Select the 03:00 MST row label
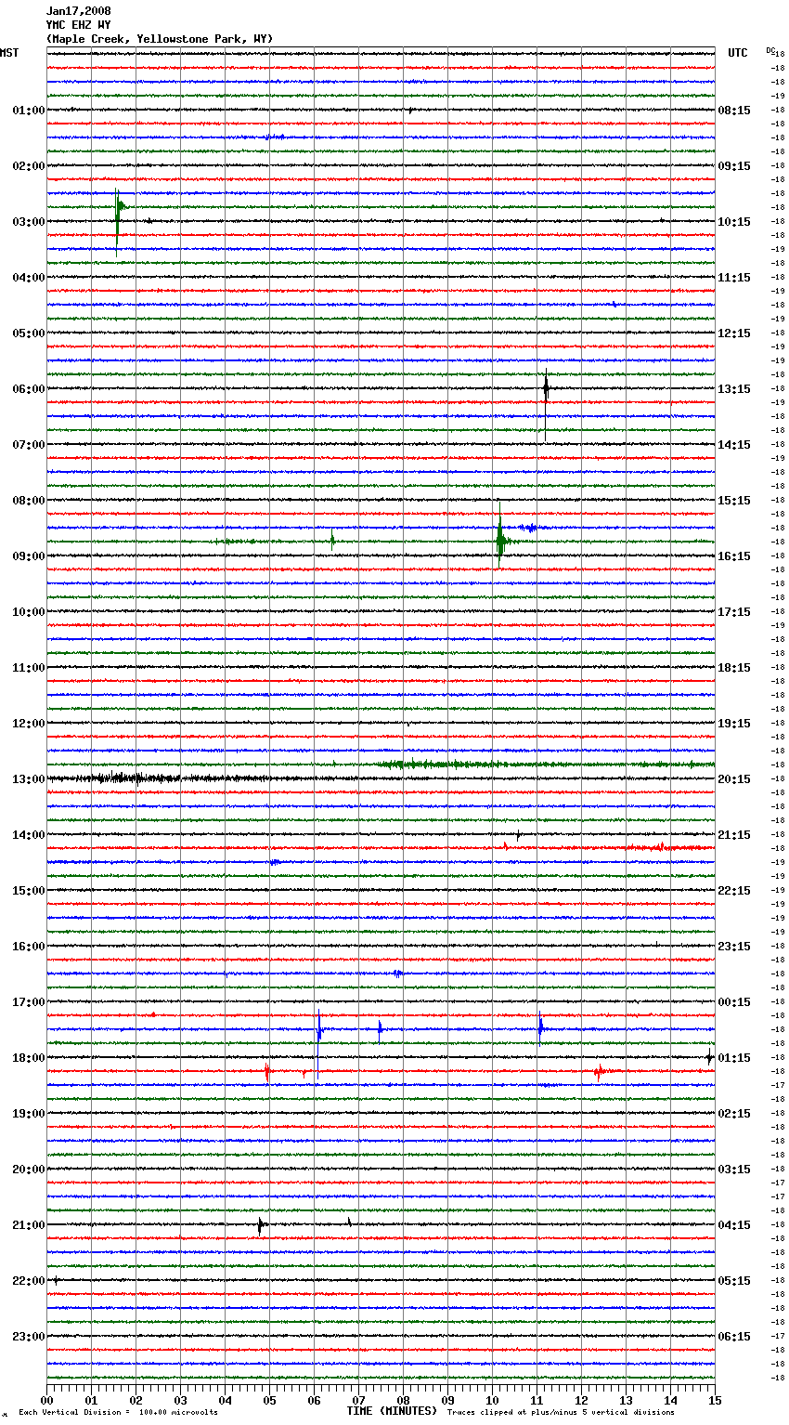The height and width of the screenshot is (1425, 789). (28, 222)
